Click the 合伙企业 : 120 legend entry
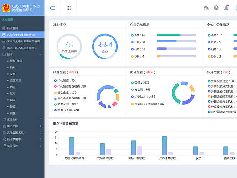The height and width of the screenshot is (178, 237). point(65,92)
